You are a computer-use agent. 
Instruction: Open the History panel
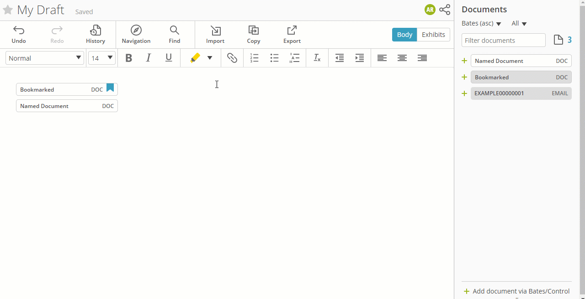pyautogui.click(x=96, y=35)
